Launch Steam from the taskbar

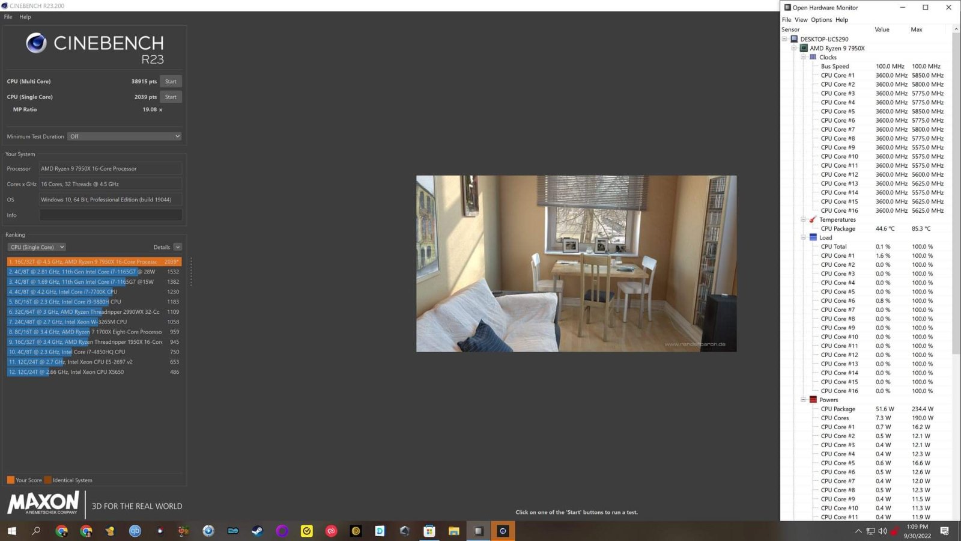pyautogui.click(x=257, y=531)
